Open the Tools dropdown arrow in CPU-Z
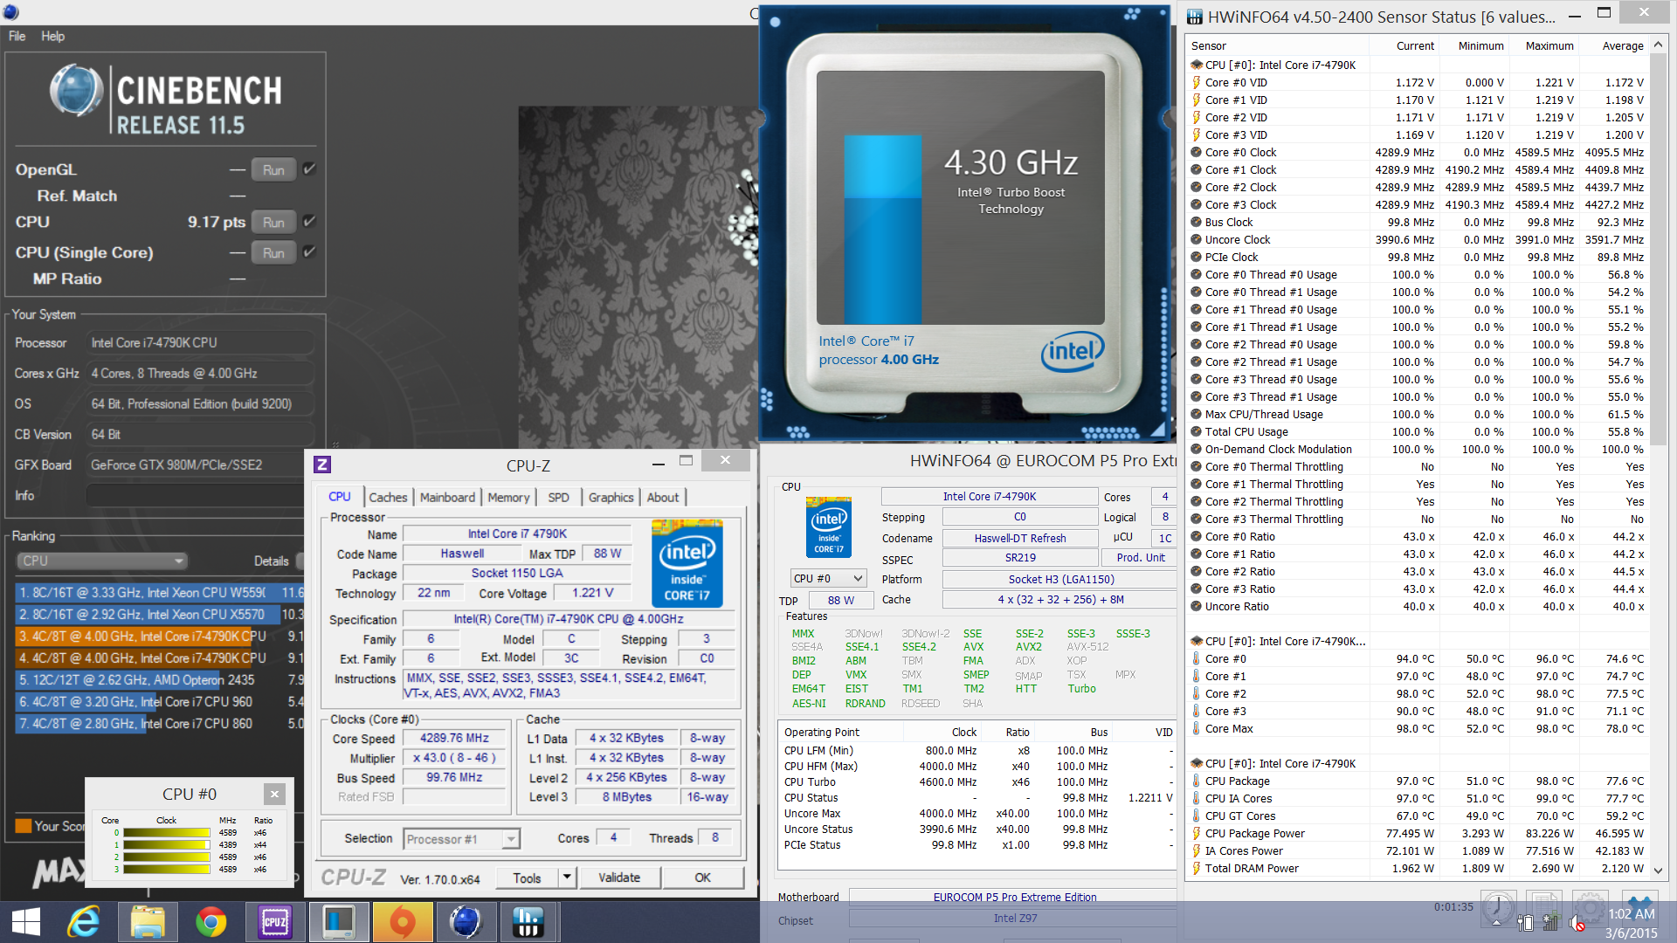This screenshot has height=943, width=1677. click(567, 877)
